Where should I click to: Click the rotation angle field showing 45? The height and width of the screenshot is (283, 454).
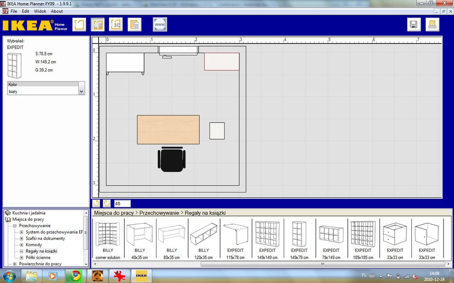point(122,204)
